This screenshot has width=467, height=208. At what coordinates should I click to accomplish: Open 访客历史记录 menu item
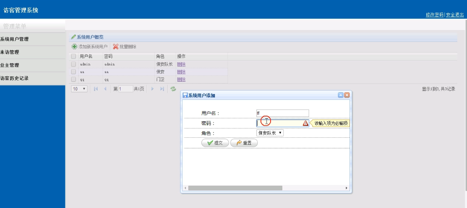33,78
